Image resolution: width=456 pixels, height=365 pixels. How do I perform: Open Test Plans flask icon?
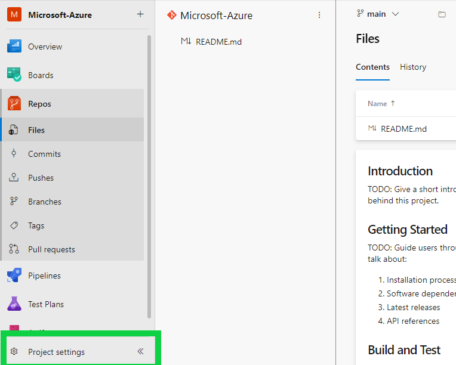pyautogui.click(x=14, y=304)
